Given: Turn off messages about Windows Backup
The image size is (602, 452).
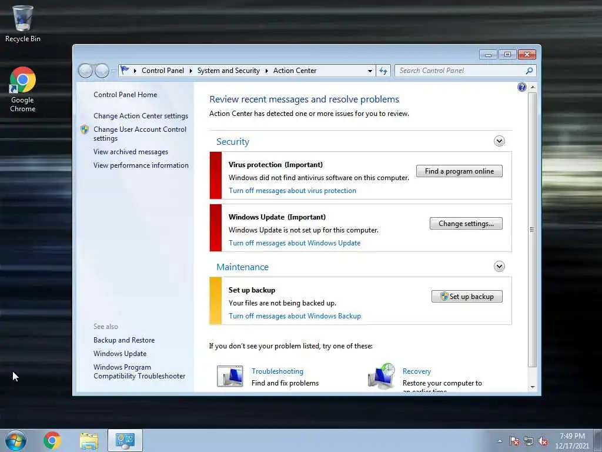Looking at the screenshot, I should coord(295,316).
